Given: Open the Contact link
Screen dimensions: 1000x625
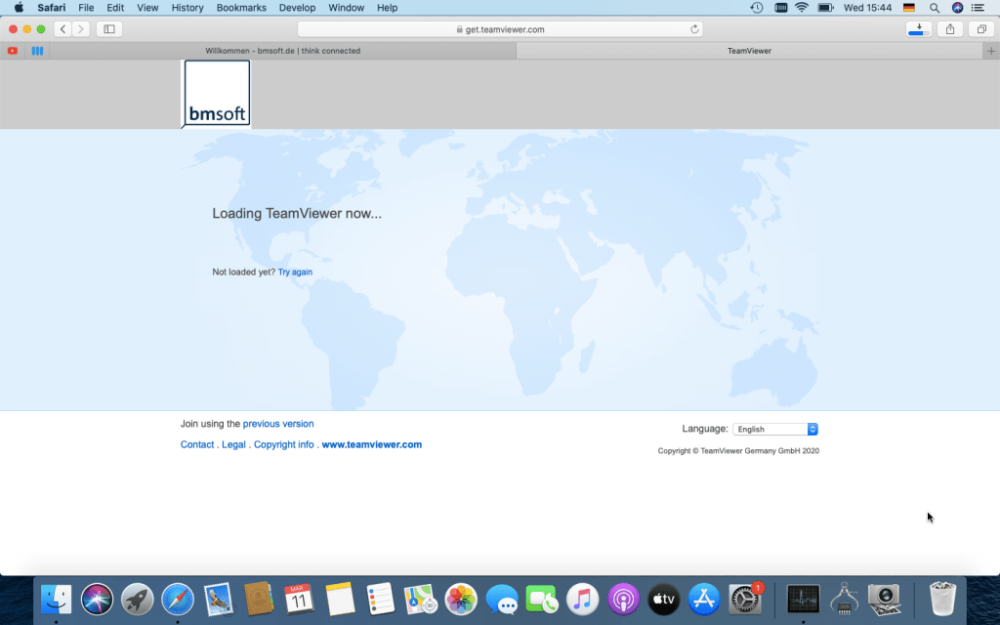Looking at the screenshot, I should point(197,444).
